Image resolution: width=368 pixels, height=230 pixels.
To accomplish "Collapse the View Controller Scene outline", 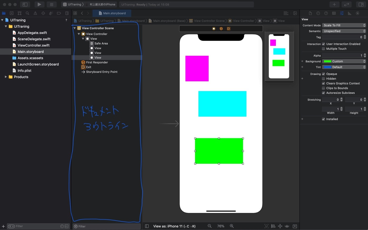I will (75, 28).
